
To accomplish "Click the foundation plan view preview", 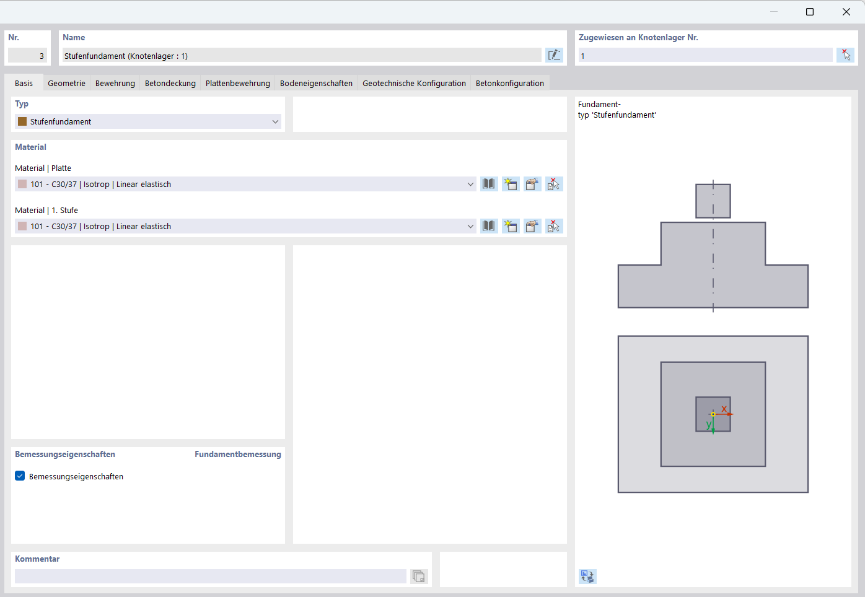I will [713, 414].
